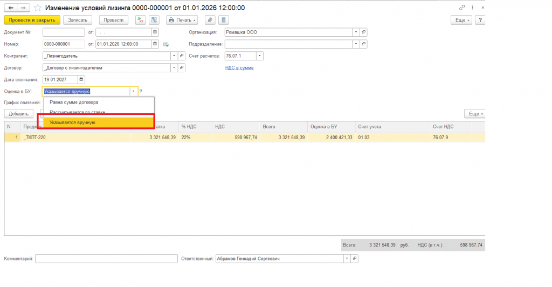Expand the Ответственный dropdown arrow
The width and height of the screenshot is (552, 287).
(x=347, y=258)
